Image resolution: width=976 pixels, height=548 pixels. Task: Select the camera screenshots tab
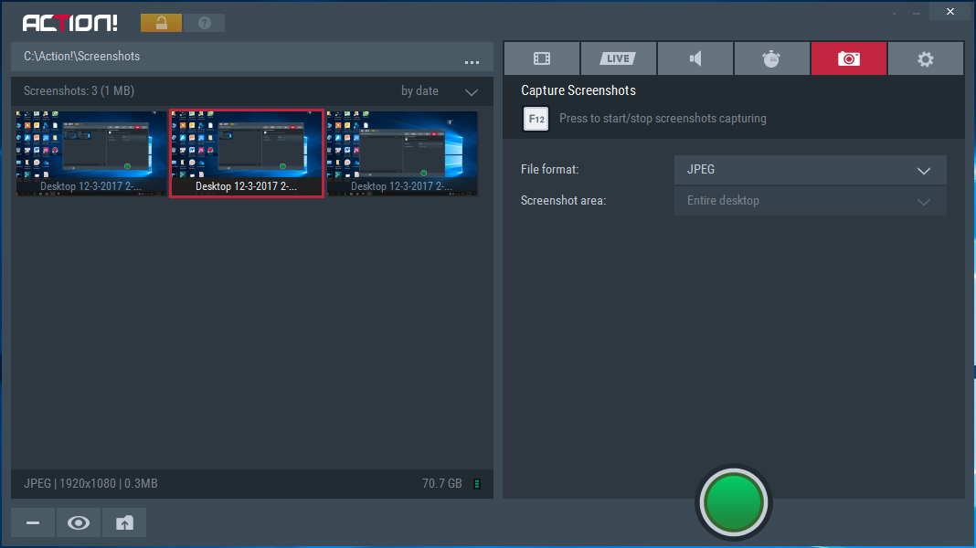(849, 58)
